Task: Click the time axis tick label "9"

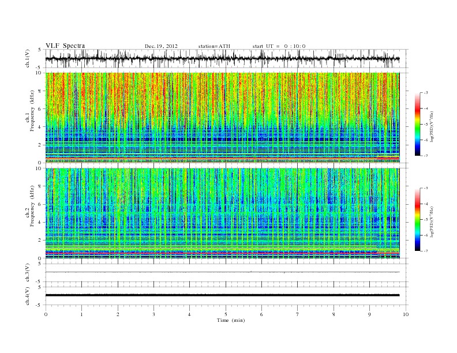Action: click(369, 314)
